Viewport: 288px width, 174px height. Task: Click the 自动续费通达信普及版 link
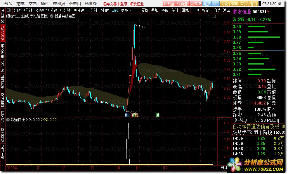pyautogui.click(x=256, y=126)
